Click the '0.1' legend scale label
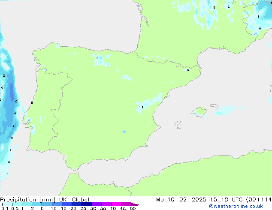Image resolution: width=272 pixels, height=210 pixels. [x=5, y=208]
